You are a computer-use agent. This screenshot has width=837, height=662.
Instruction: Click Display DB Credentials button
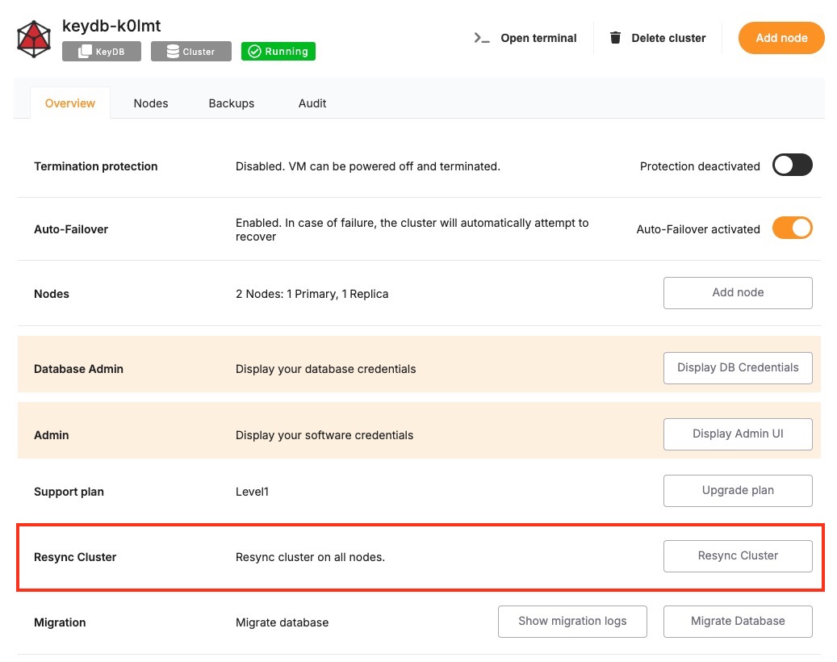(x=737, y=367)
